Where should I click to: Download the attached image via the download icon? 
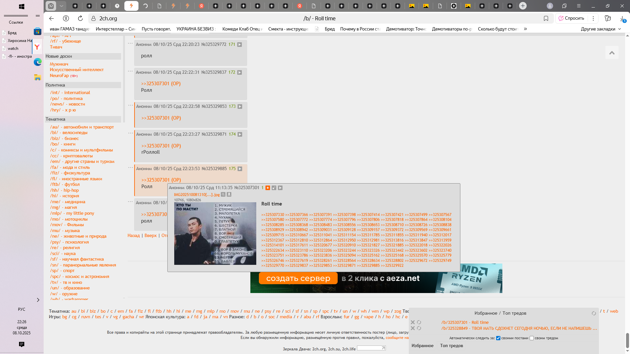pos(229,195)
